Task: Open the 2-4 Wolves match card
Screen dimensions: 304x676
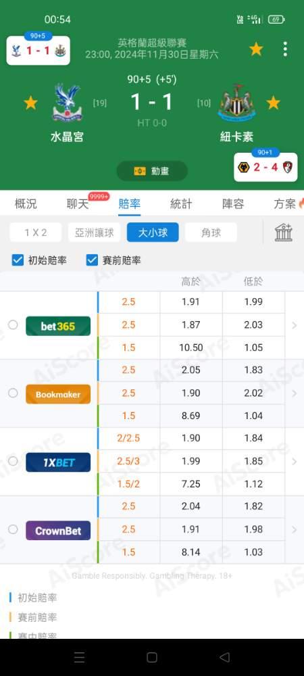Action: [x=265, y=167]
